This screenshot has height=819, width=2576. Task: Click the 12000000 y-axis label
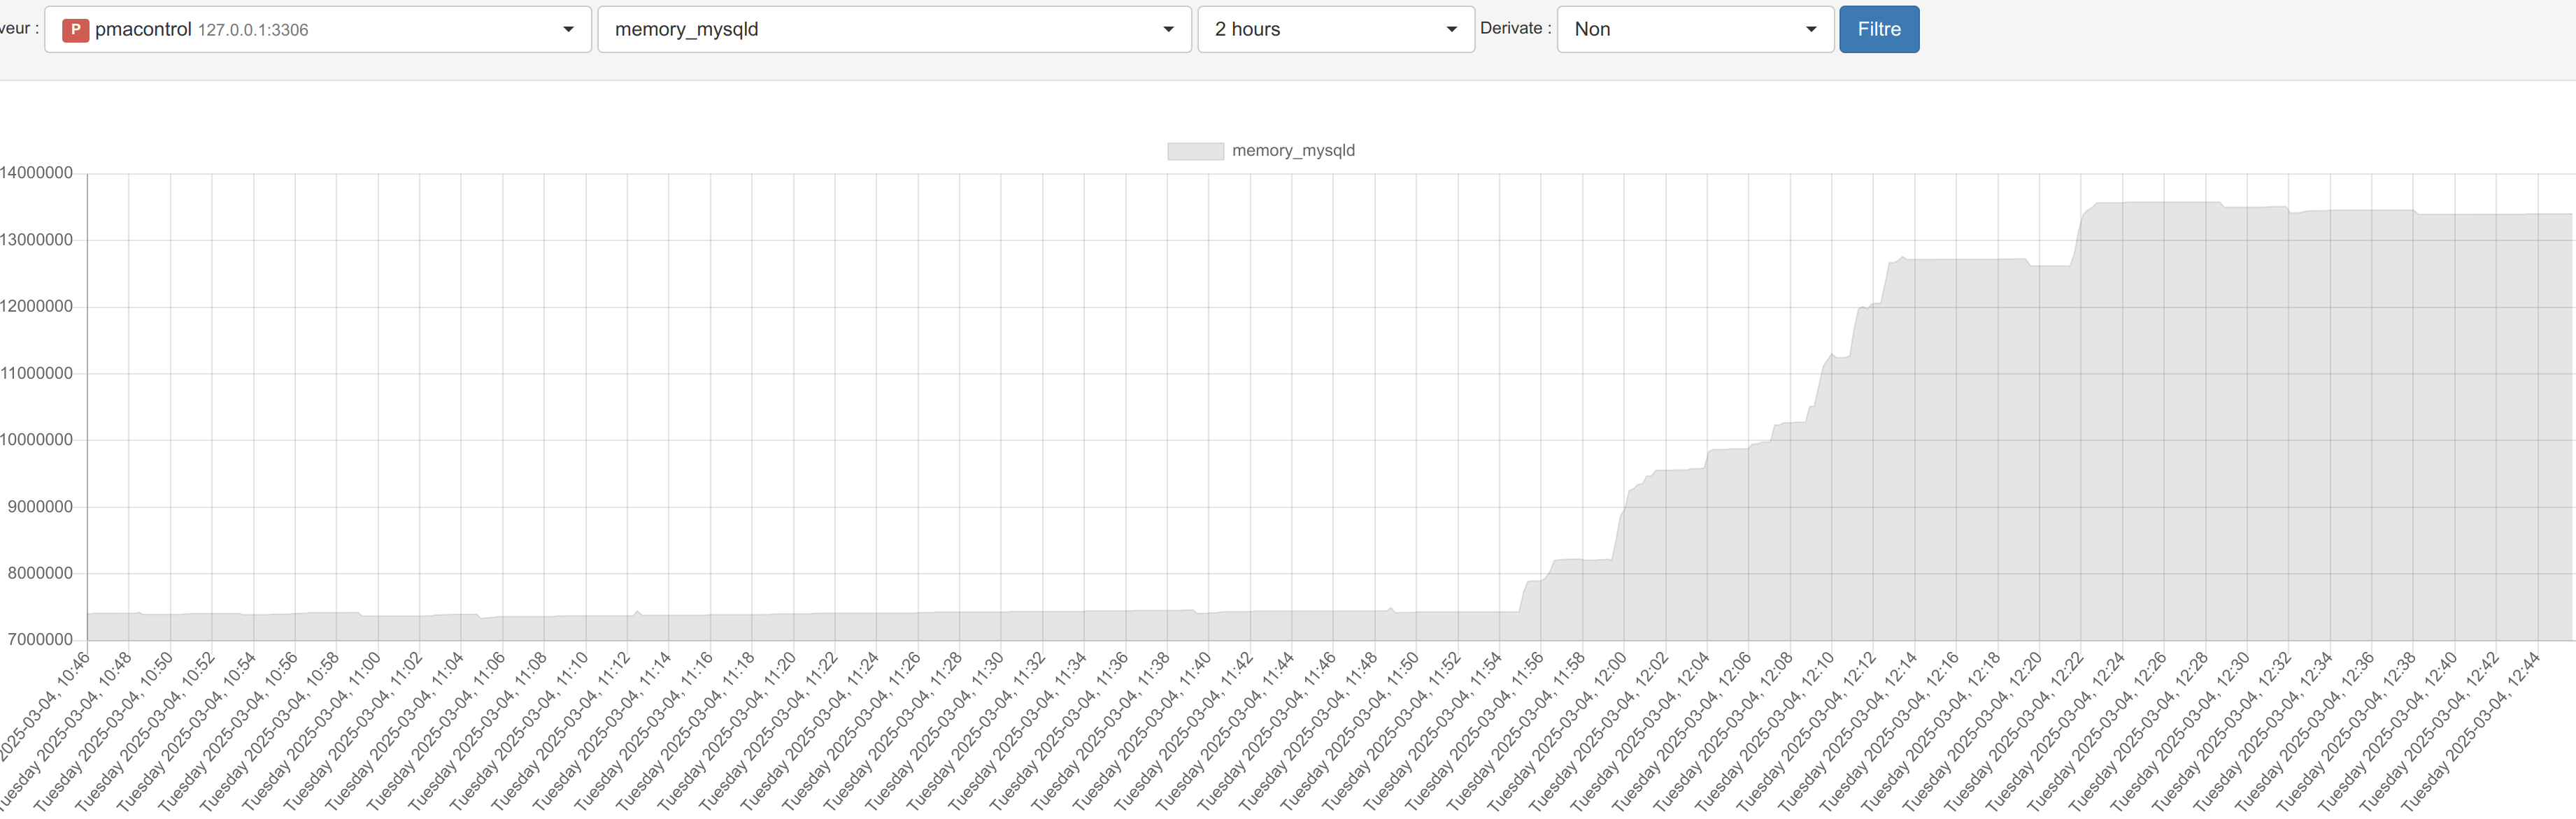click(37, 307)
